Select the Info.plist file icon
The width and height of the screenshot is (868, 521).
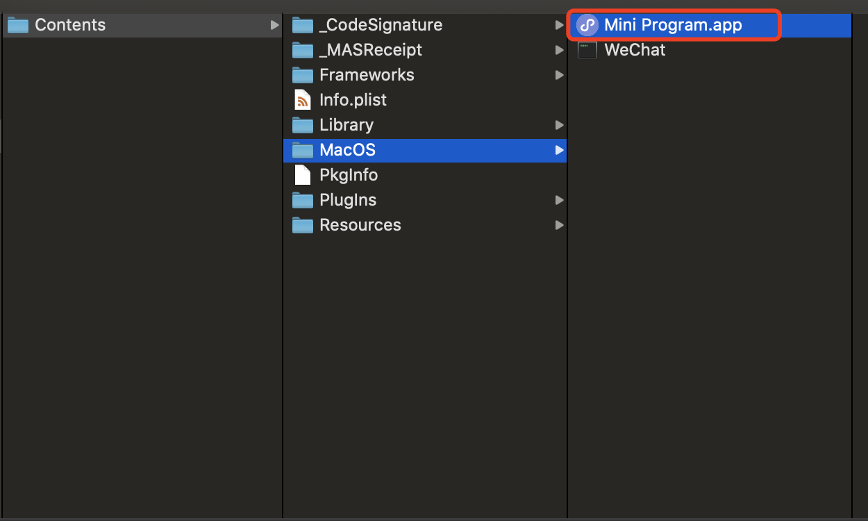pos(303,100)
